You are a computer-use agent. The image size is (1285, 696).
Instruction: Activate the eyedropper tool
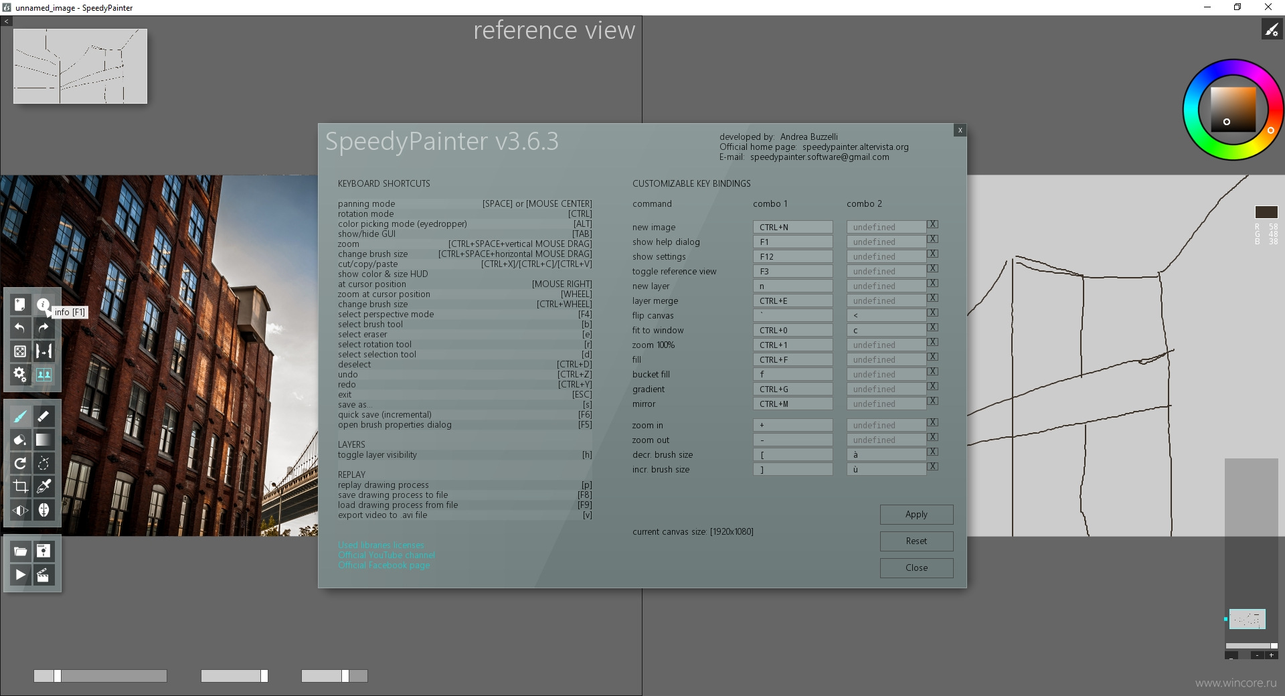pyautogui.click(x=44, y=487)
